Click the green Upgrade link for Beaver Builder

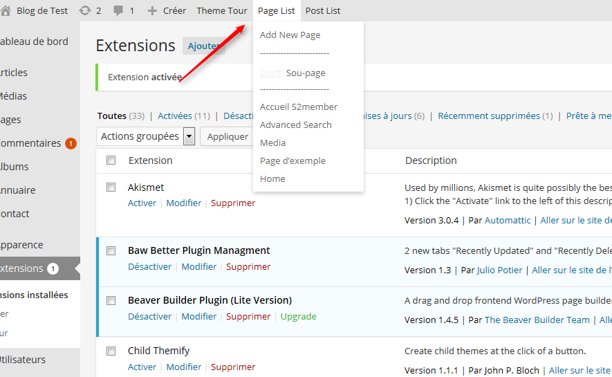click(x=299, y=317)
